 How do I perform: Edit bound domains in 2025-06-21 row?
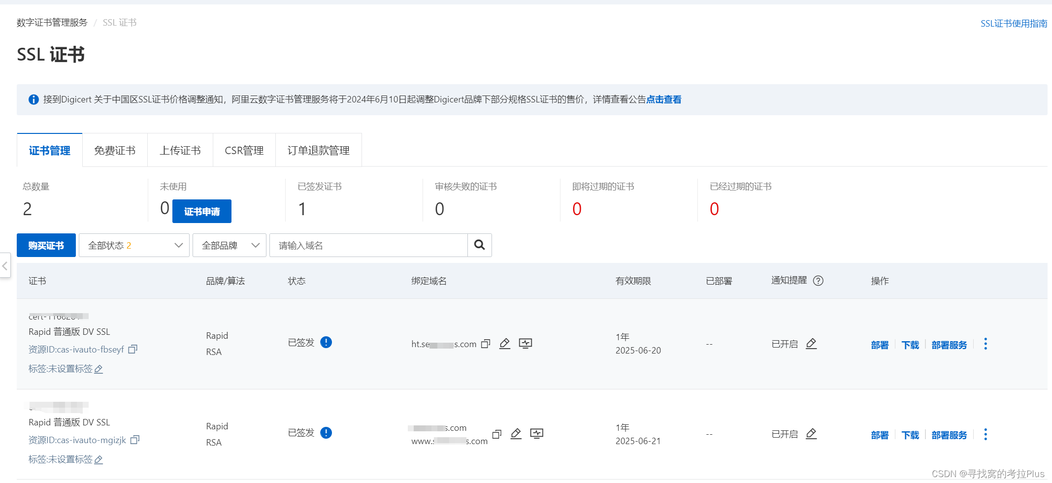point(516,434)
